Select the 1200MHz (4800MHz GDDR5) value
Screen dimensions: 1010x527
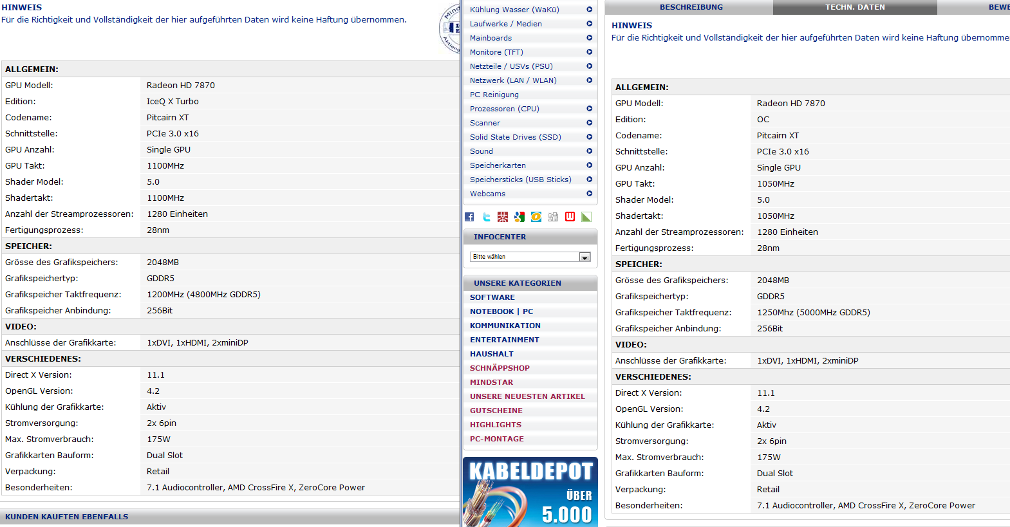point(203,295)
